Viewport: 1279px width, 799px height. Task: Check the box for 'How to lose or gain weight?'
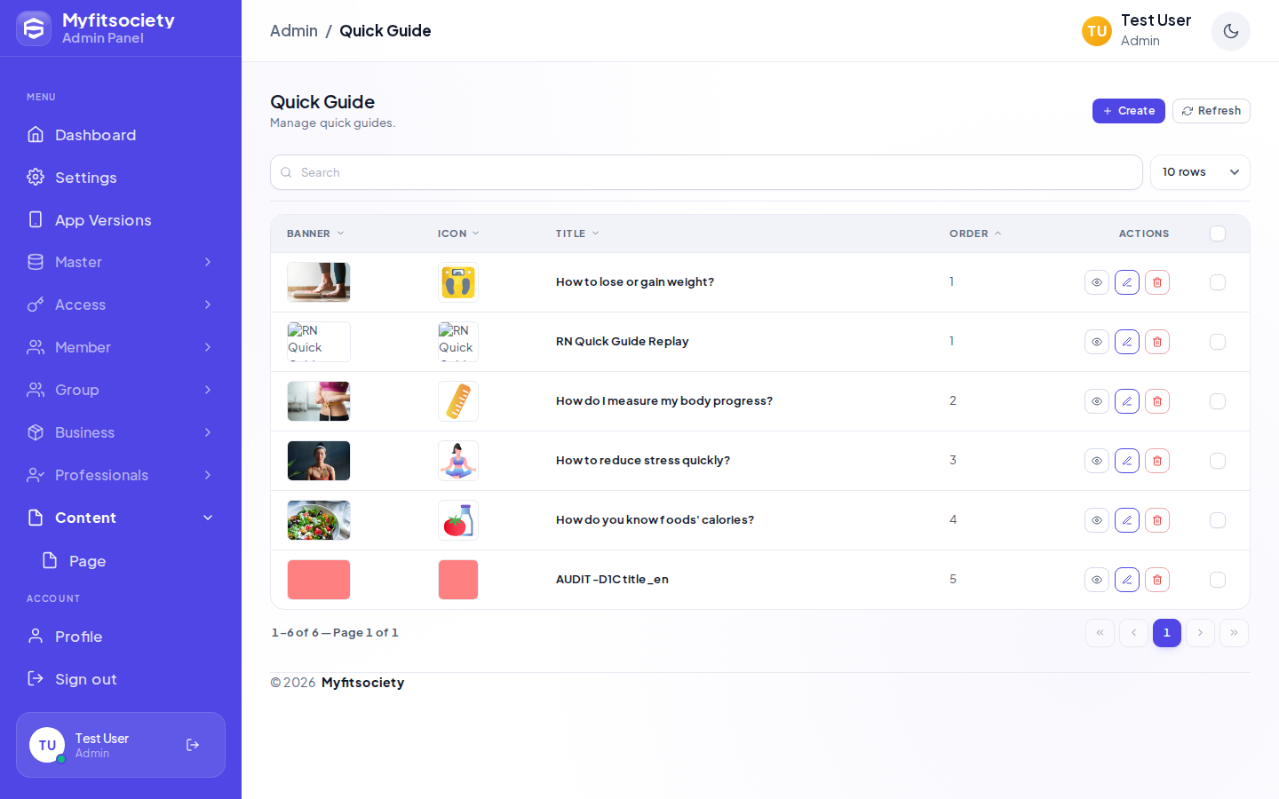coord(1218,282)
